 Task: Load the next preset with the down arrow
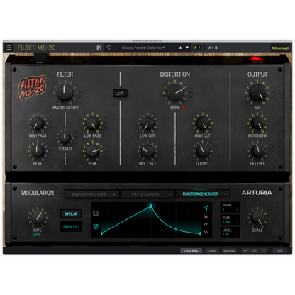[x=187, y=48]
